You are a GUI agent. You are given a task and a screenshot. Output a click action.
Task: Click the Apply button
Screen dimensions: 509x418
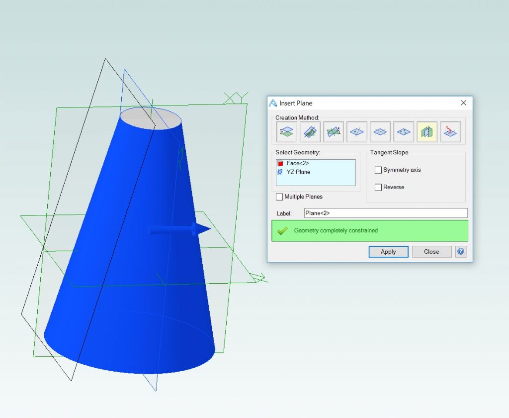pyautogui.click(x=388, y=252)
